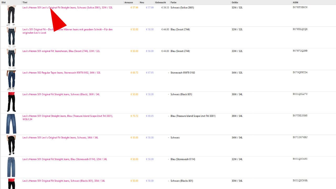Click the Gebraucht column header

(x=160, y=2)
